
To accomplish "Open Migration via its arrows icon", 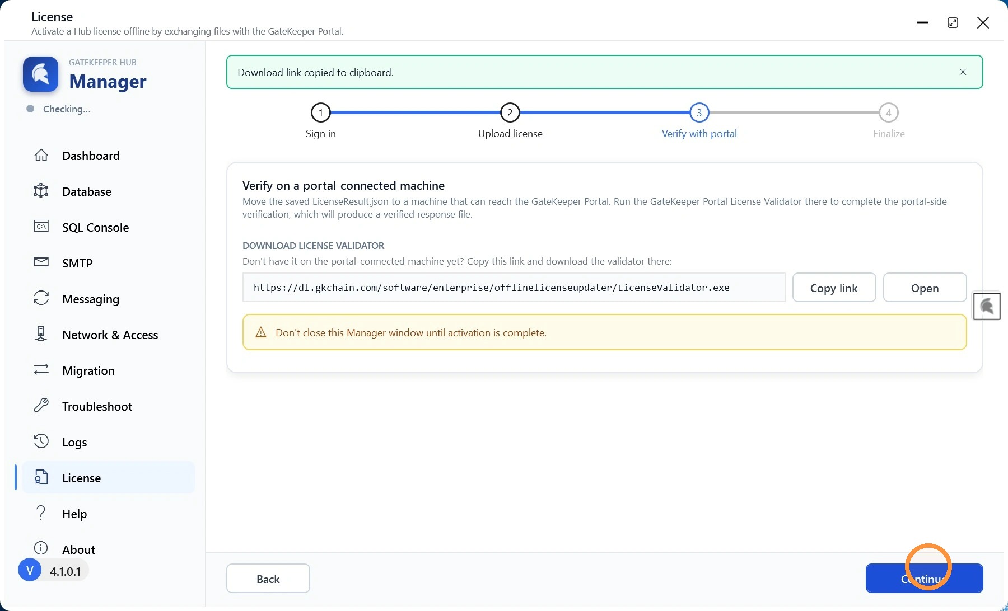I will [x=41, y=369].
